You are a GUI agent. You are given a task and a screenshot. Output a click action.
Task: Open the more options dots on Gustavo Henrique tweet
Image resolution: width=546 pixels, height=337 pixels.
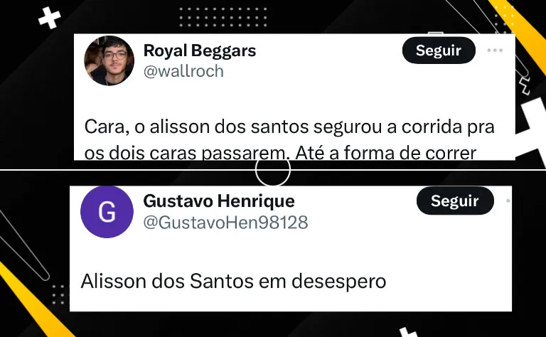pyautogui.click(x=508, y=201)
